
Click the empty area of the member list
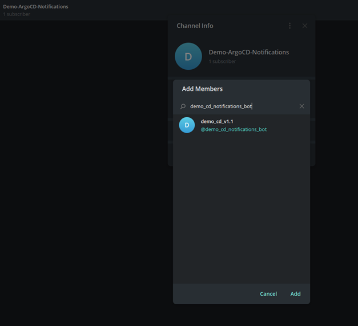(241, 212)
